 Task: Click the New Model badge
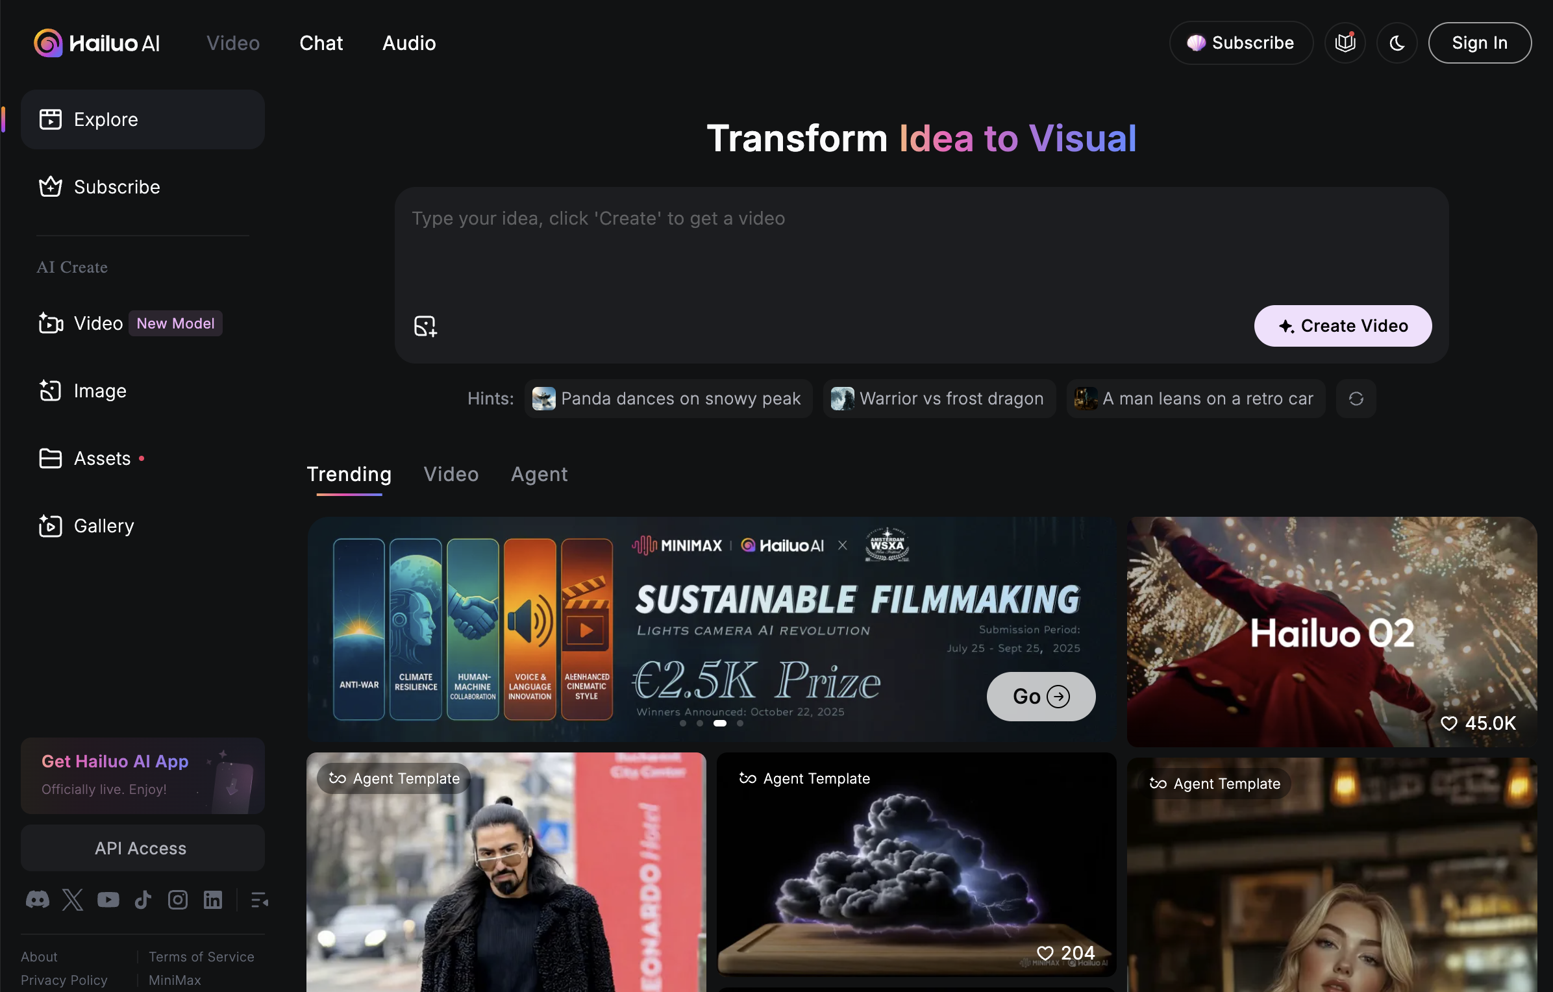click(x=175, y=323)
